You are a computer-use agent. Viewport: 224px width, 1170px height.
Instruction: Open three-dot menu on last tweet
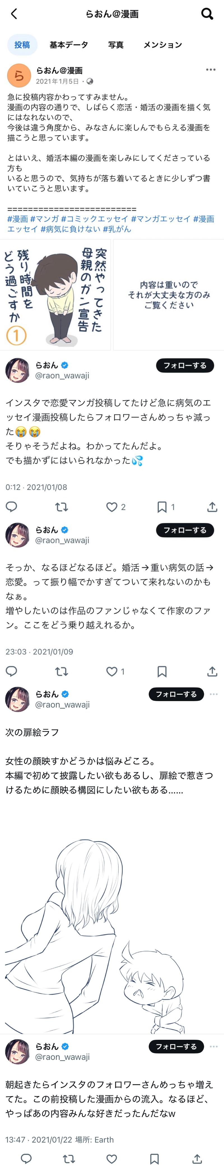click(x=214, y=1046)
